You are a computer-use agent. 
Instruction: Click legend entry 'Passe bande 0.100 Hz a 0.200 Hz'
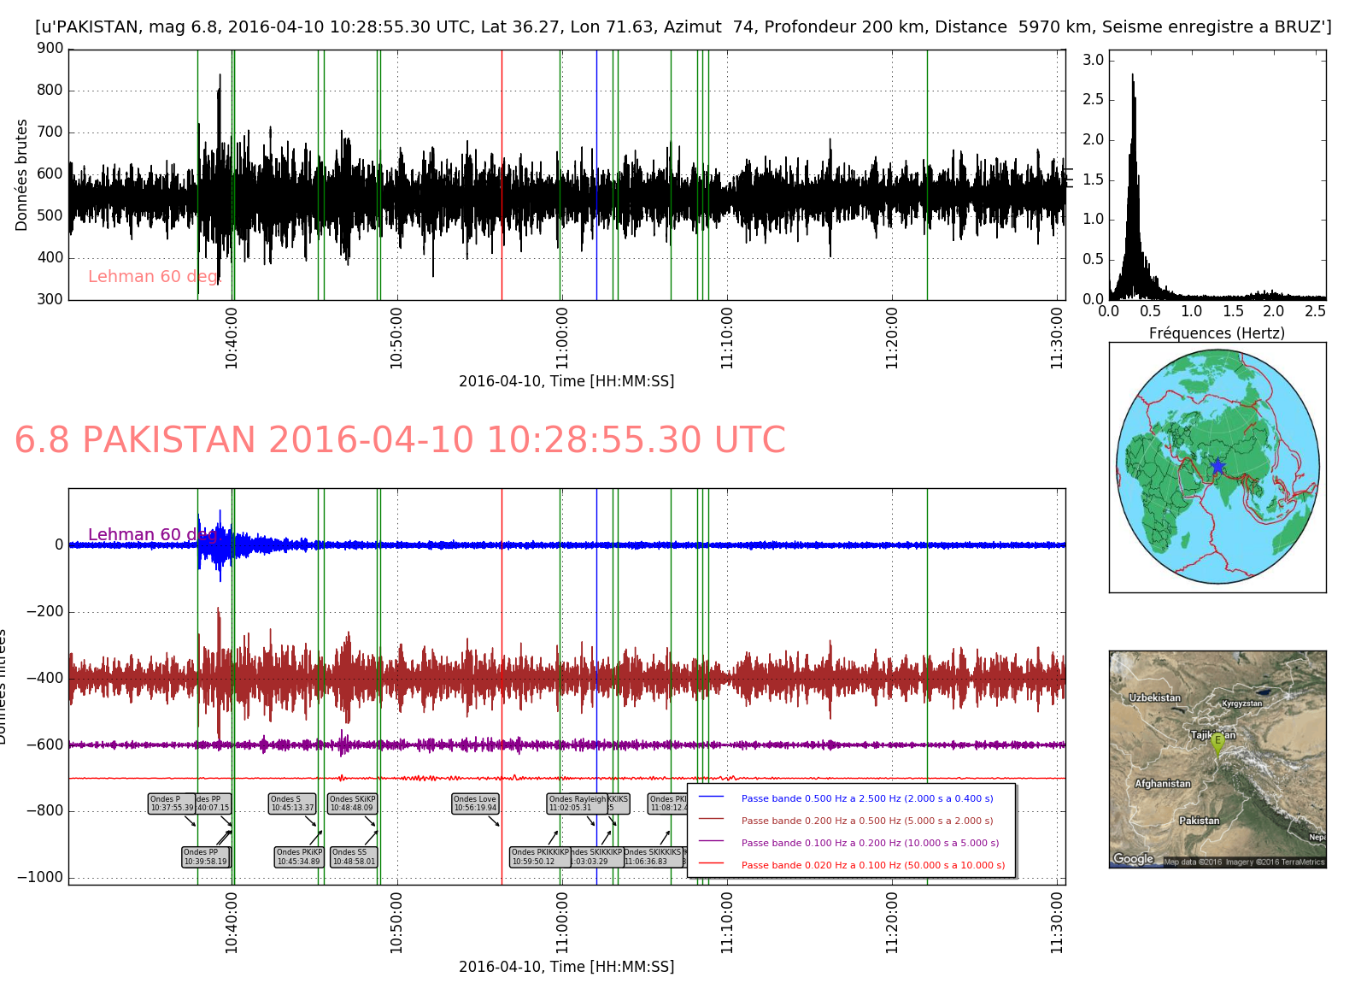[x=870, y=843]
